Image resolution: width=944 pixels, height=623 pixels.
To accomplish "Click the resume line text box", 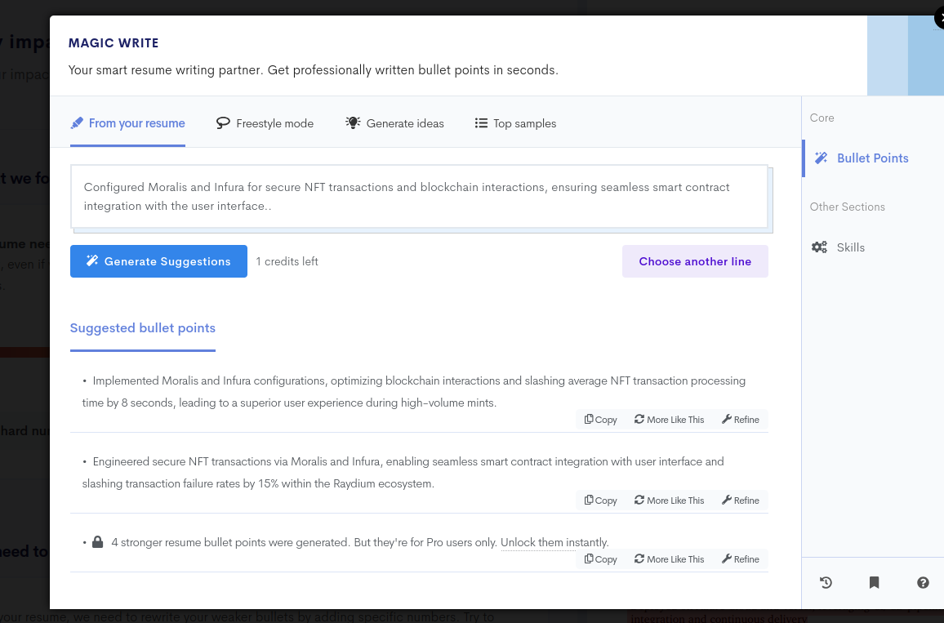I will [x=419, y=197].
